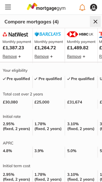The image size is (102, 182).
Task: Remove the NatWest mortgage from comparison
Action: click(10, 57)
